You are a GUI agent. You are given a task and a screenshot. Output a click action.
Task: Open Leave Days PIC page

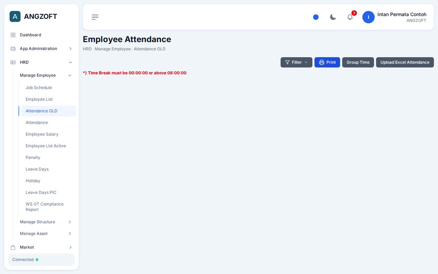click(x=49, y=192)
